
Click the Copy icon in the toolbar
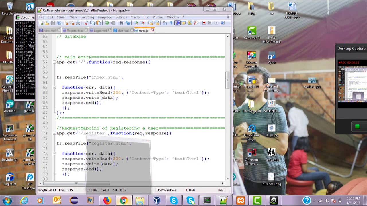click(x=92, y=23)
